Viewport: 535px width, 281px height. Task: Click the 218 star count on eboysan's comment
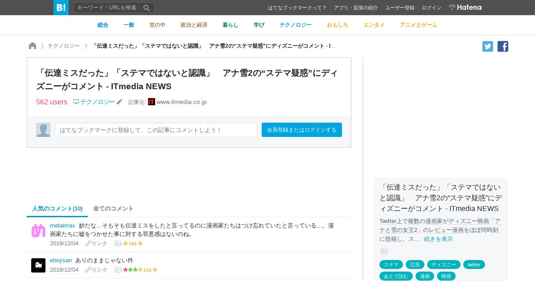click(148, 270)
